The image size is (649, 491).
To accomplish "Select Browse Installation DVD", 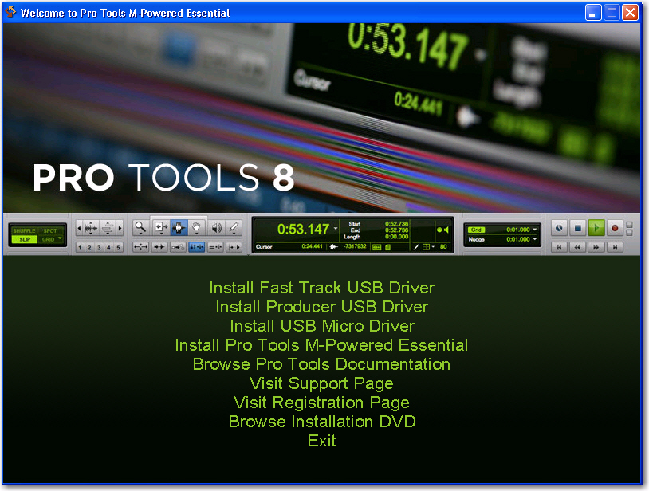I will pos(321,422).
